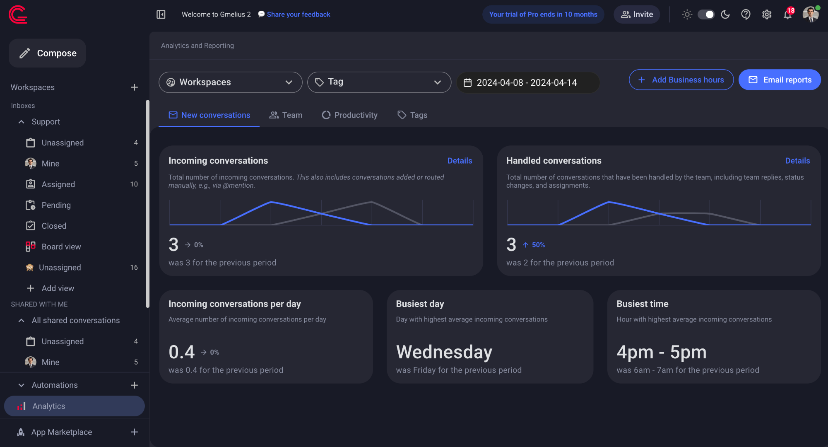The width and height of the screenshot is (828, 447).
Task: Collapse the Support inbox section
Action: pos(21,121)
